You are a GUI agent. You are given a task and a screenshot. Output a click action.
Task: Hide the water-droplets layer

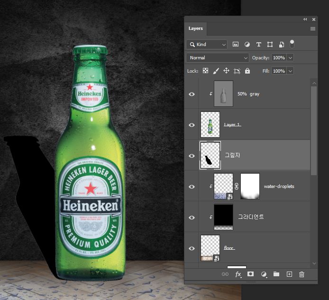coord(192,187)
